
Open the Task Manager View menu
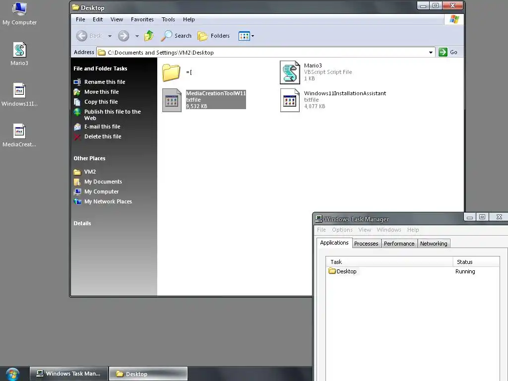365,230
